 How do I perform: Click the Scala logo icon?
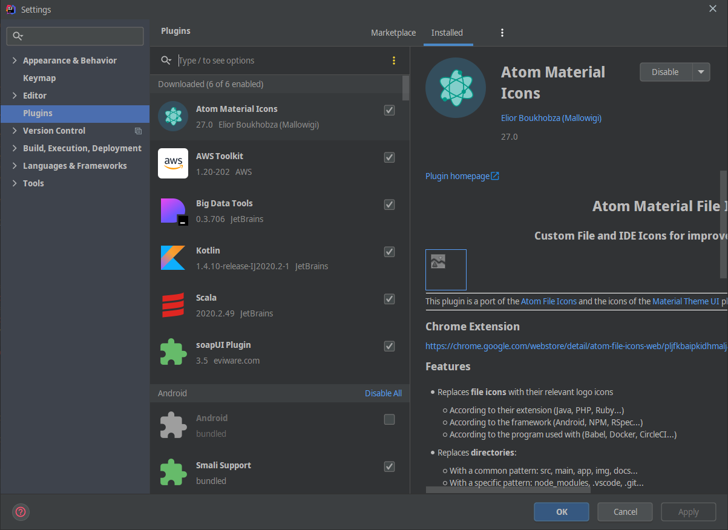(x=173, y=305)
